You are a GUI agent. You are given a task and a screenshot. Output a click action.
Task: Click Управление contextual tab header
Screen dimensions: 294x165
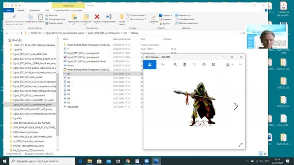[68, 6]
